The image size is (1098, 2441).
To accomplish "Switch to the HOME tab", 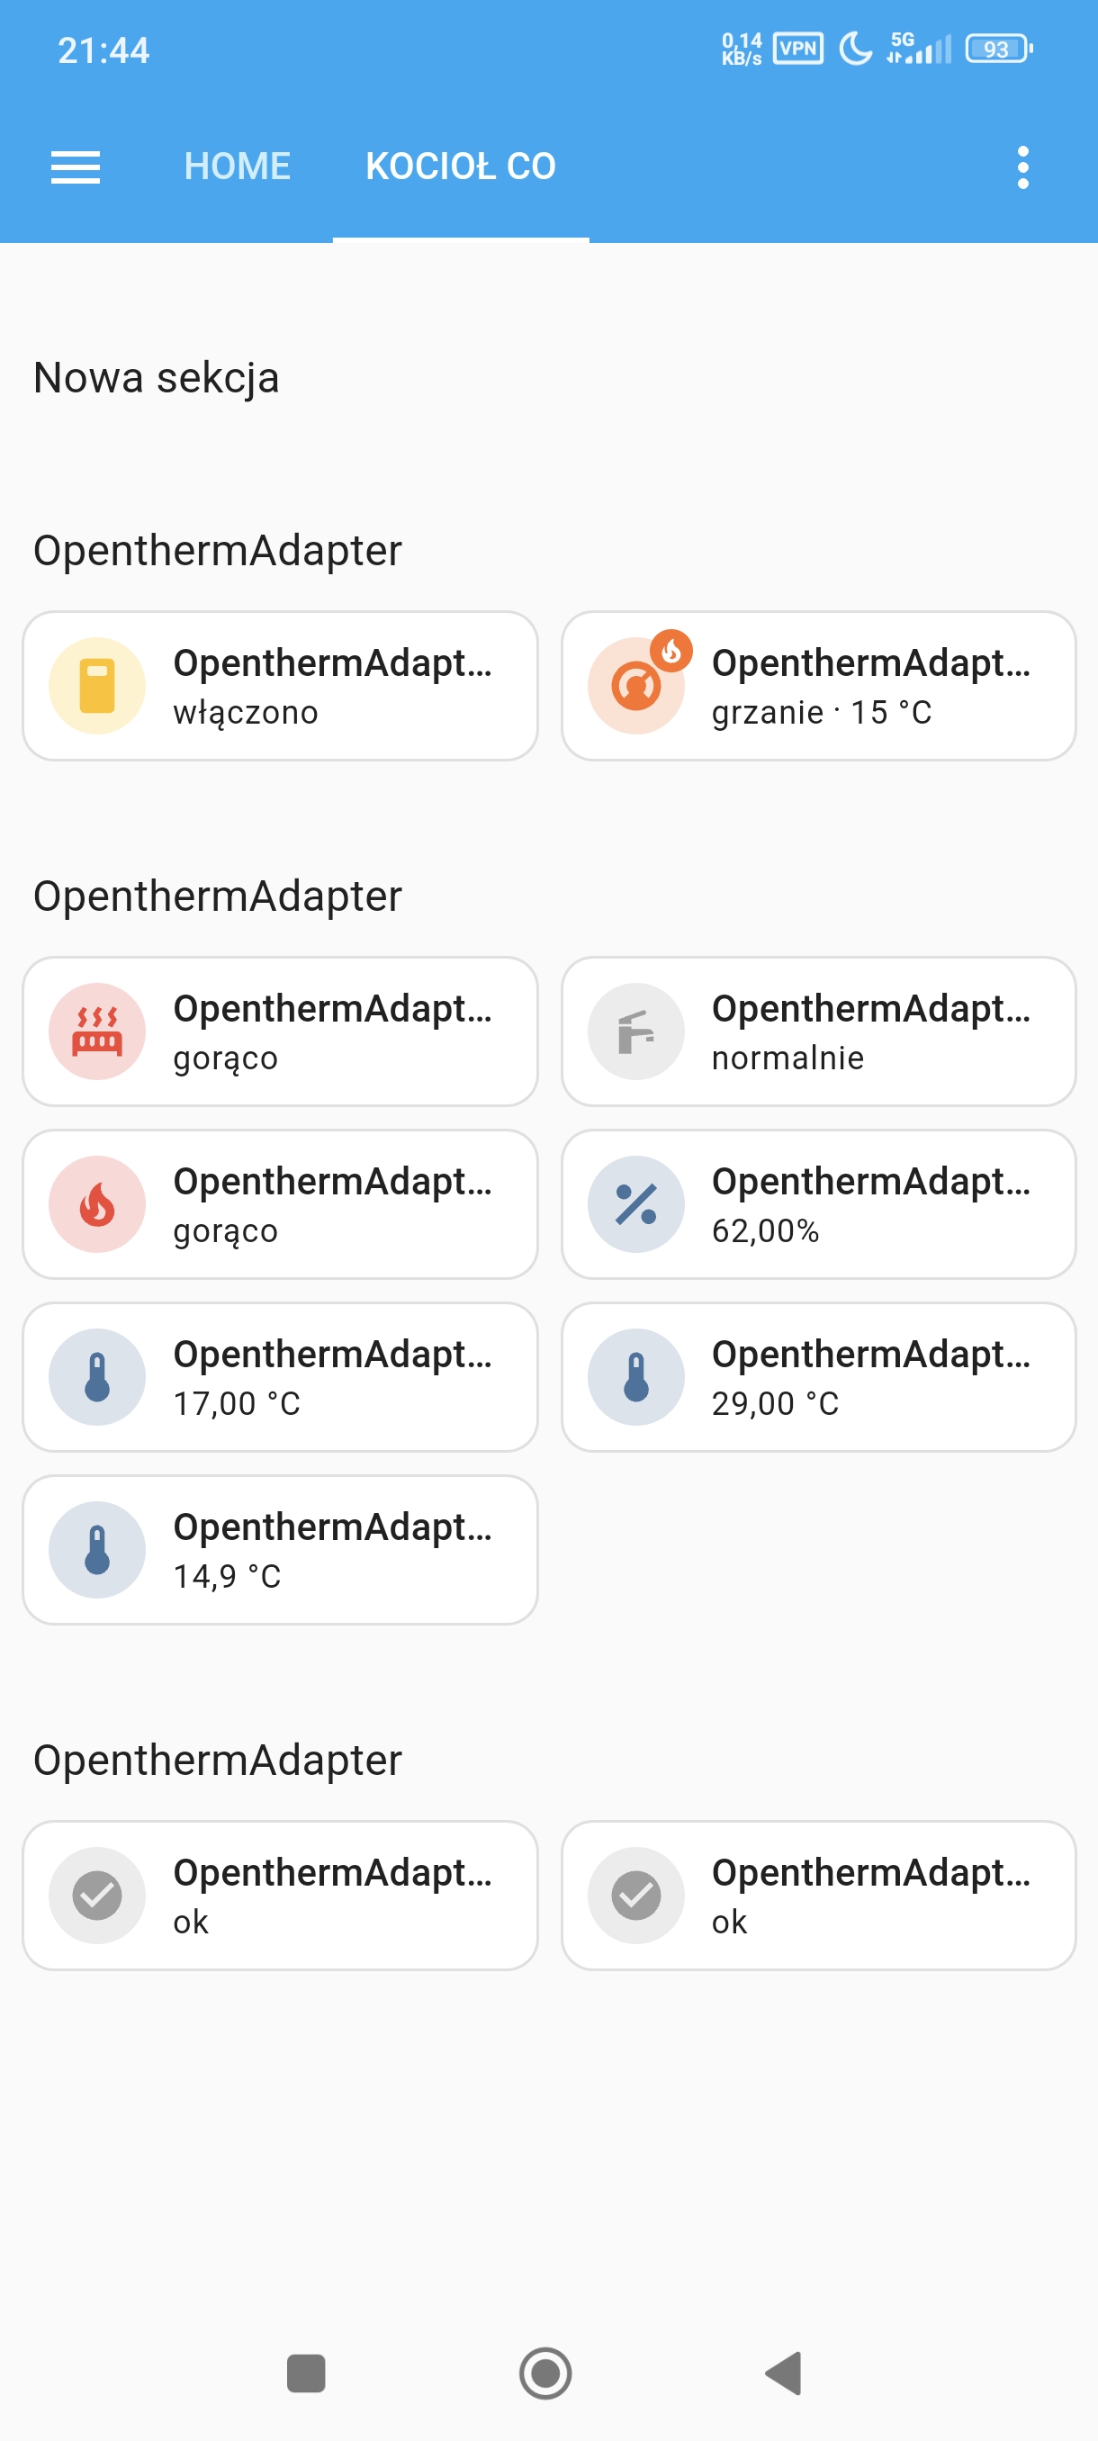I will click(x=237, y=167).
